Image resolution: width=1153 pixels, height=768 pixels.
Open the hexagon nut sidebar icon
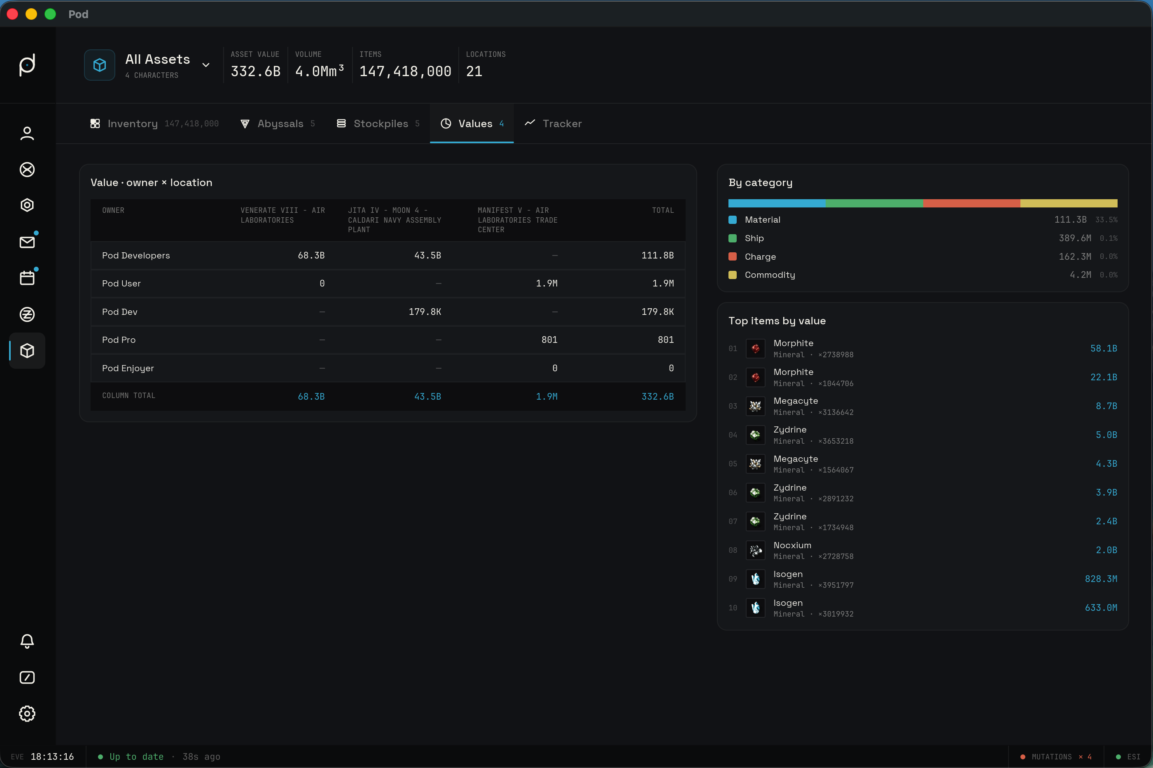click(27, 205)
